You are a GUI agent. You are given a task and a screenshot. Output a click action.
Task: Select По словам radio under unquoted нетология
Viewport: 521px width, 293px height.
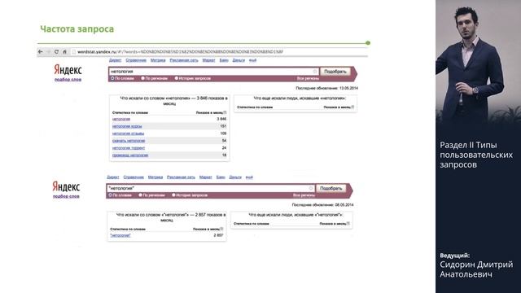point(112,78)
